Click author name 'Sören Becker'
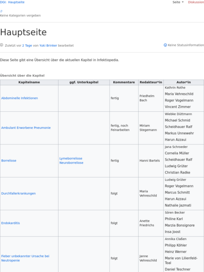This screenshot has width=204, height=272. (174, 213)
